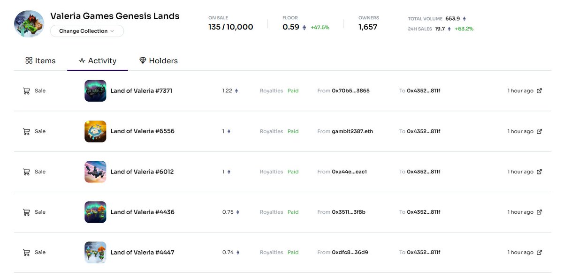
Task: Click the Items grid icon
Action: click(29, 60)
